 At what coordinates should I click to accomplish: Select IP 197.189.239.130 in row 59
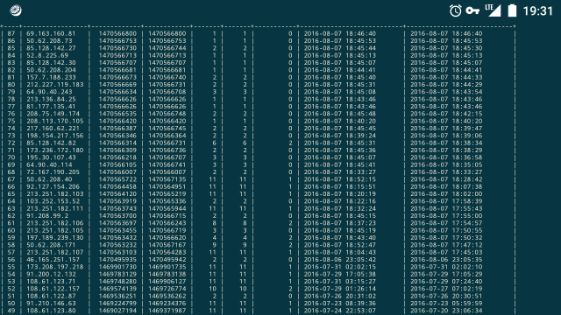pos(54,238)
